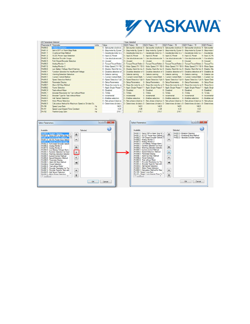Click move-to-bottom double chevron in three-selected dialog
Viewport: 250px width, 324px height.
coord(169,175)
